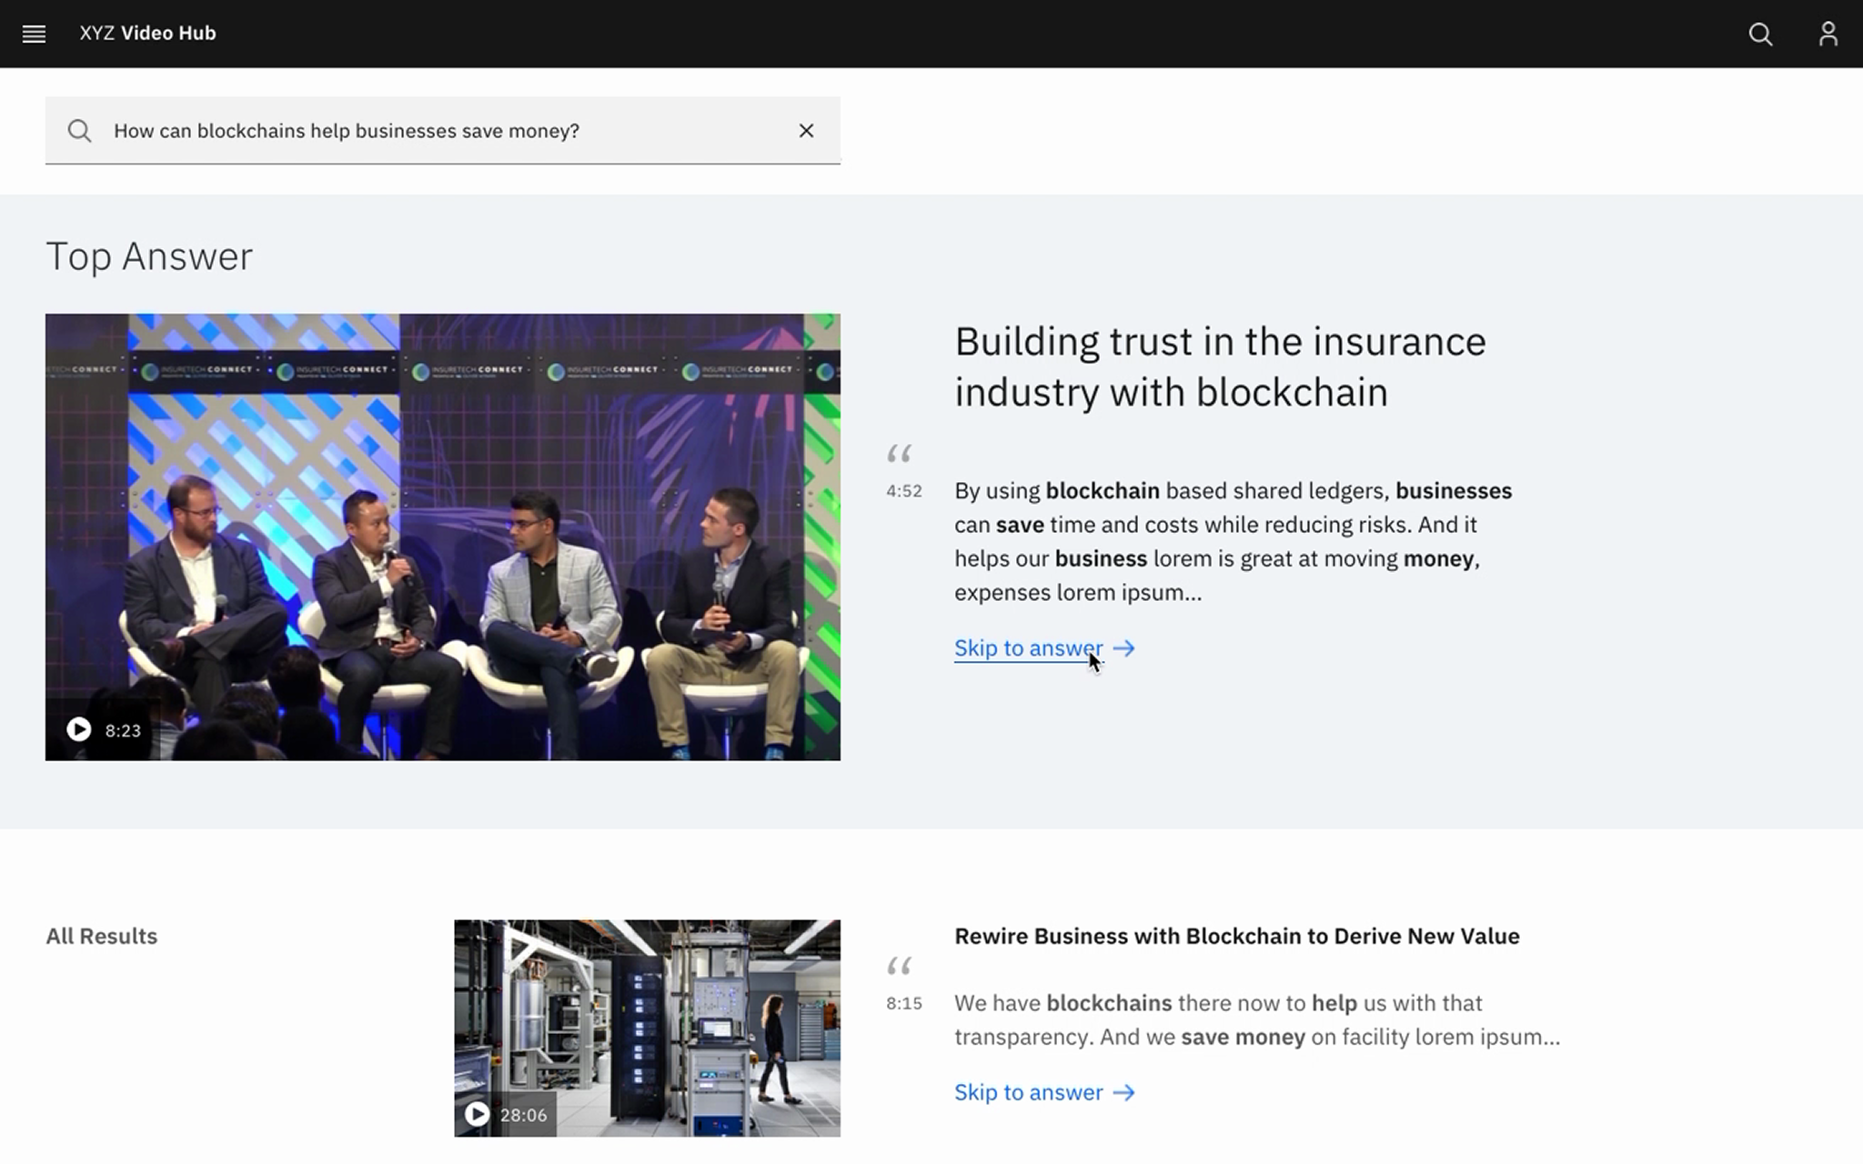Focus the blockchain search query field
1863x1164 pixels.
443,131
